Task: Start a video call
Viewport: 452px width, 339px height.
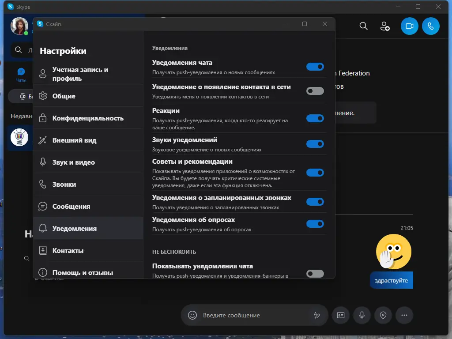Action: coord(409,26)
